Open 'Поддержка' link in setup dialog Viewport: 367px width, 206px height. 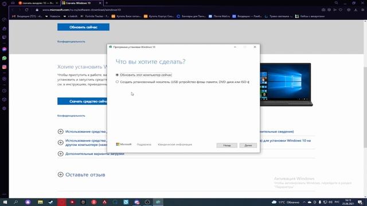pos(144,145)
